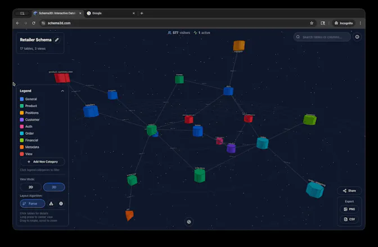Reload the page
378x247 pixels.
34,23
